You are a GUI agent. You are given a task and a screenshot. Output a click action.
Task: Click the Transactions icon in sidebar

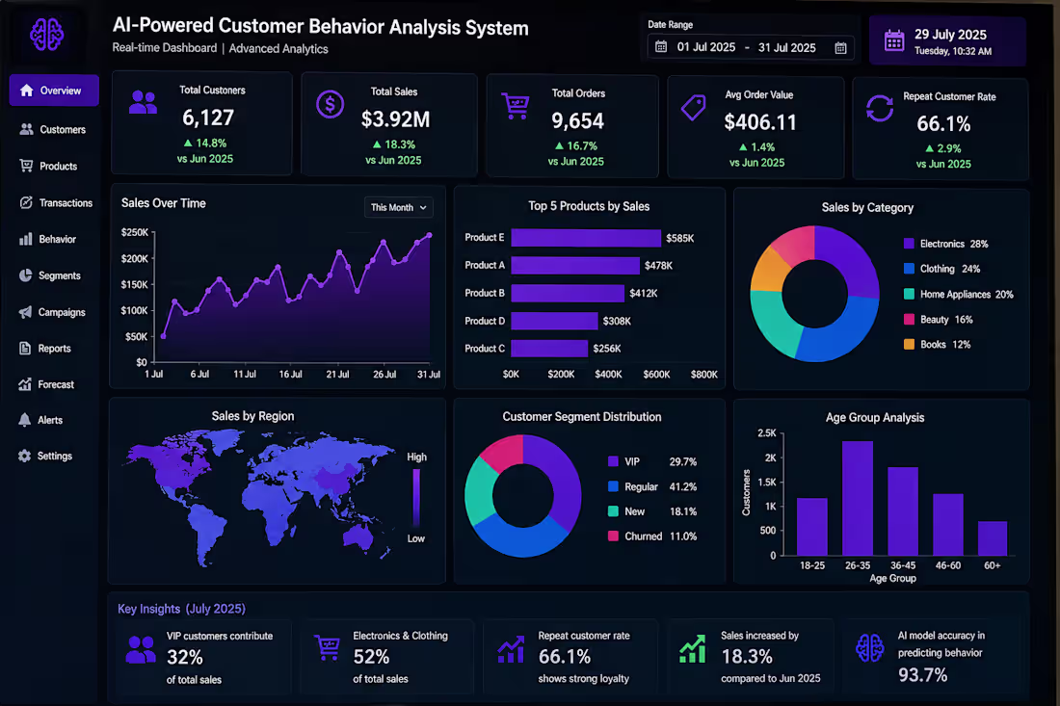point(26,202)
